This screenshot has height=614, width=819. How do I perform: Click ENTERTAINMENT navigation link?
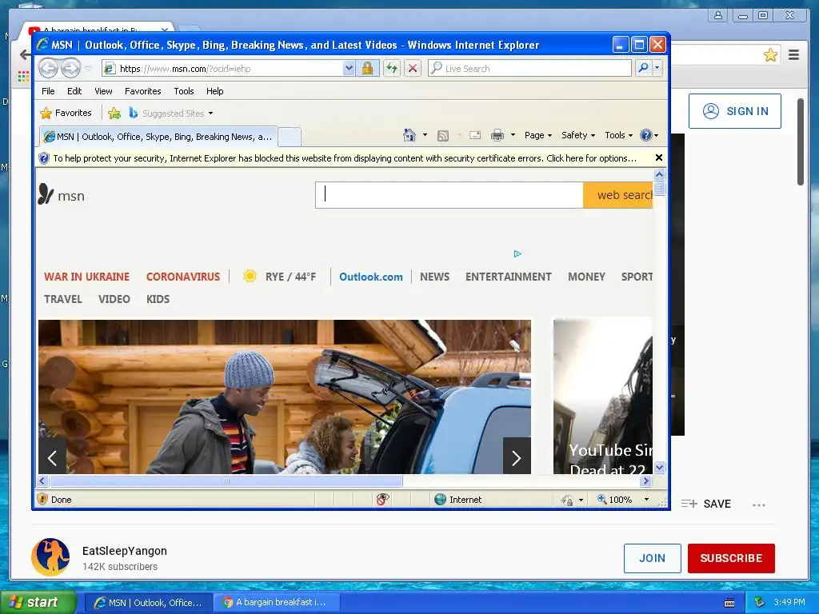pyautogui.click(x=508, y=277)
